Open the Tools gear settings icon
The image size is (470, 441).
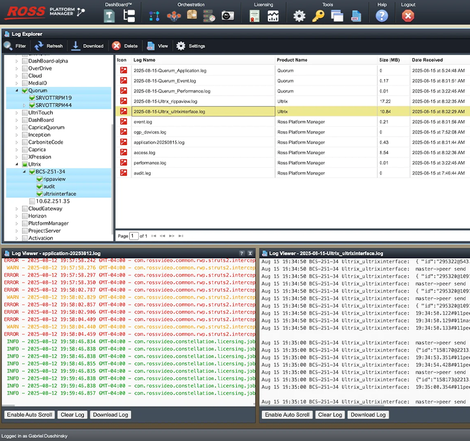coord(299,16)
